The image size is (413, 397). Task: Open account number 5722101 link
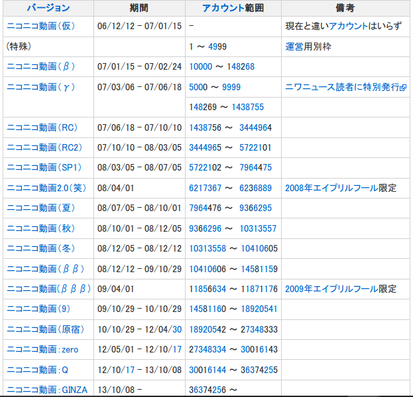(x=255, y=147)
